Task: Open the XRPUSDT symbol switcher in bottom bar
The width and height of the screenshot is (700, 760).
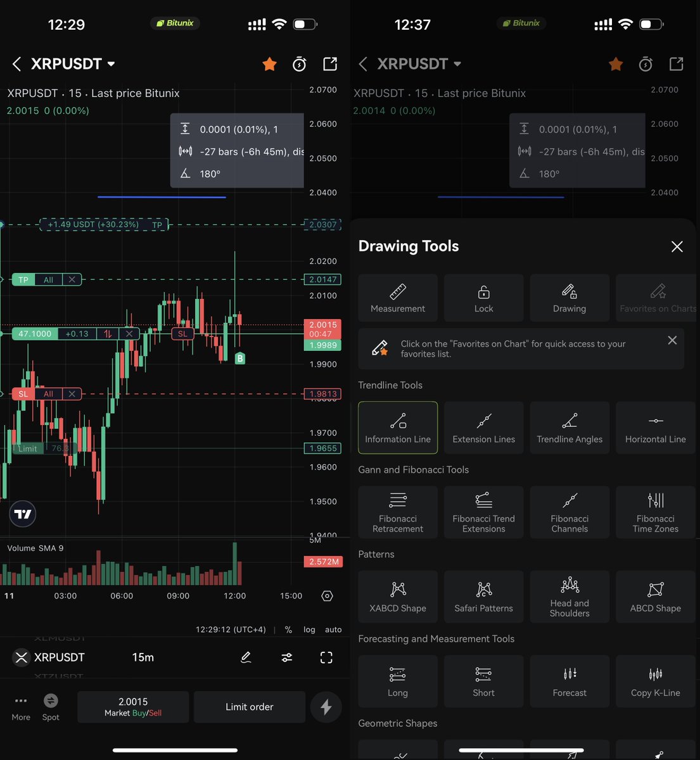Action: coord(49,657)
